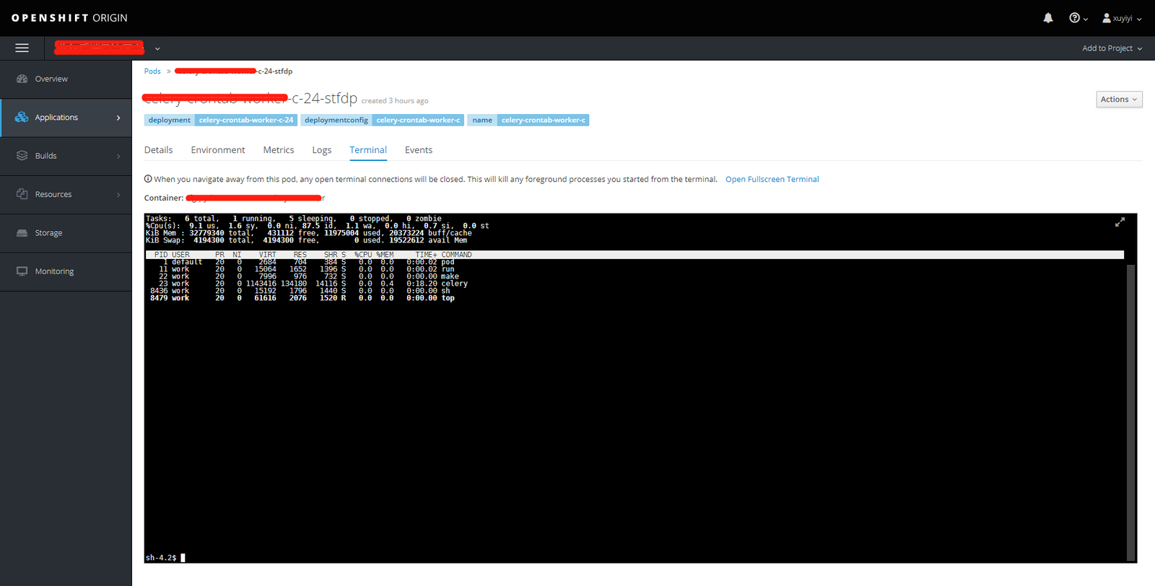Open the hamburger navigation menu
Viewport: 1155px width, 586px height.
point(22,48)
